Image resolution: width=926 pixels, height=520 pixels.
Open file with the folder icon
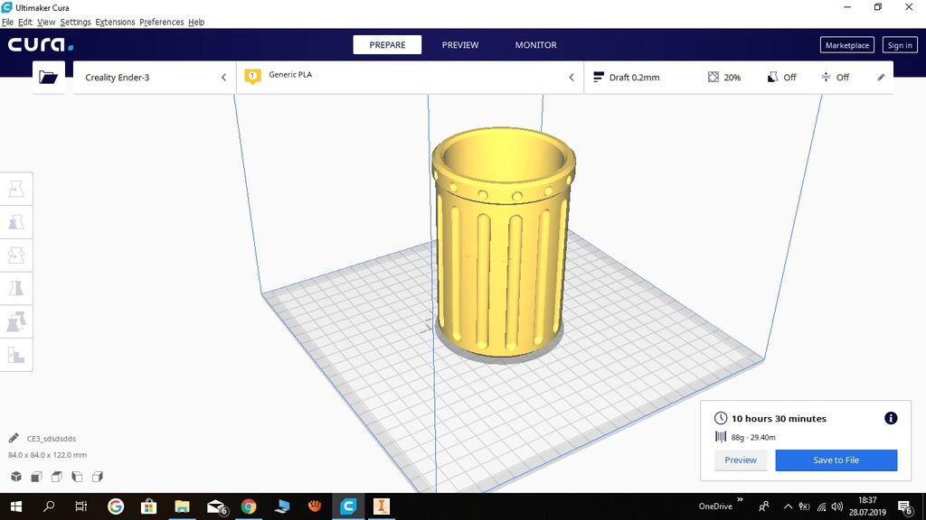49,78
